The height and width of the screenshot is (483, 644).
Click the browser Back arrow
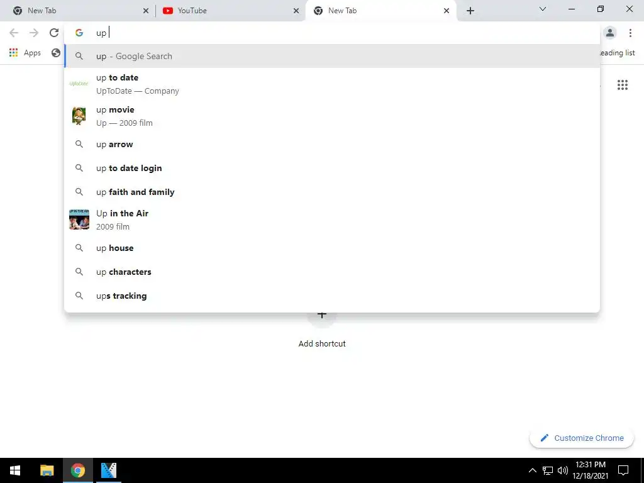(14, 33)
